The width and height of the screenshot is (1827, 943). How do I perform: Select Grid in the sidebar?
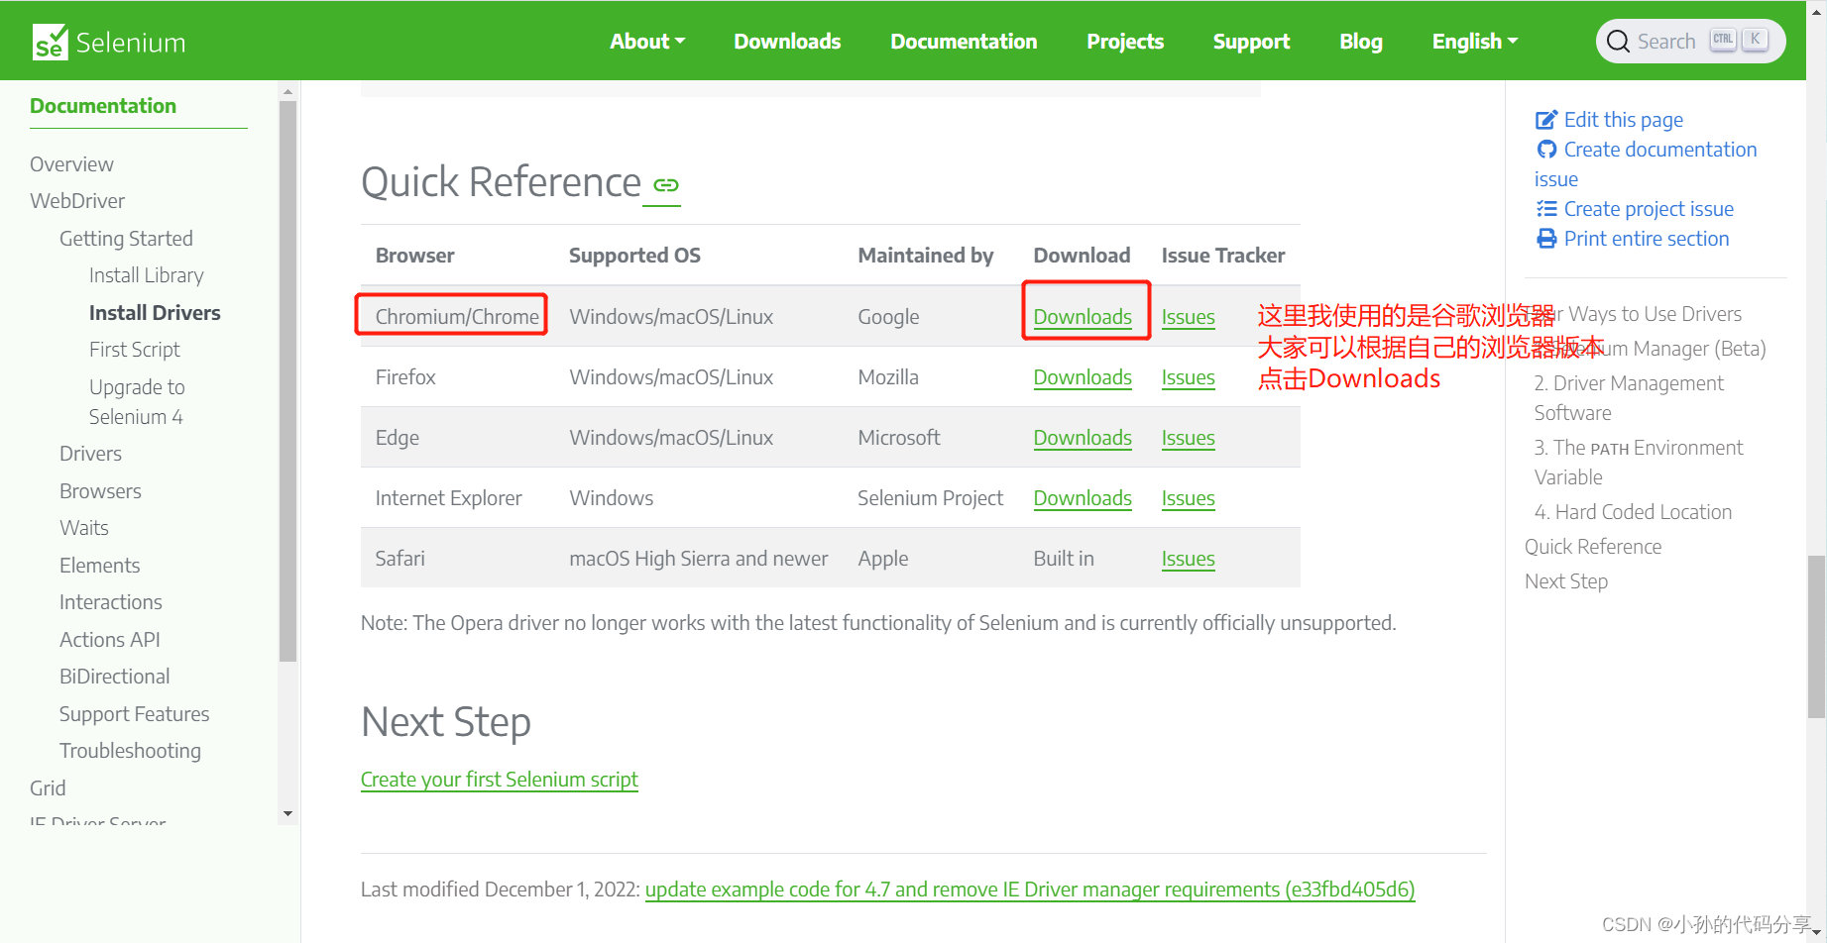(x=48, y=788)
